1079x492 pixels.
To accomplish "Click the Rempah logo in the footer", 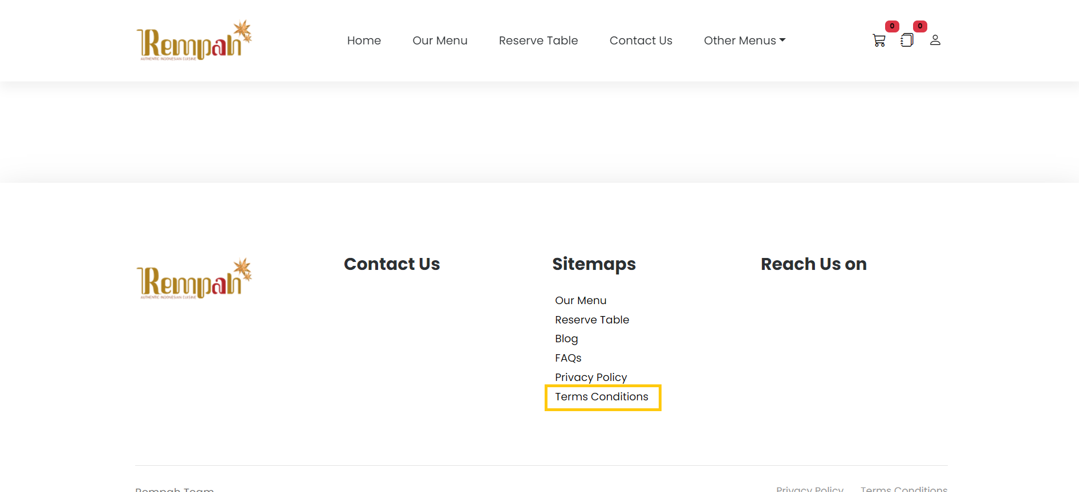I will (x=194, y=278).
